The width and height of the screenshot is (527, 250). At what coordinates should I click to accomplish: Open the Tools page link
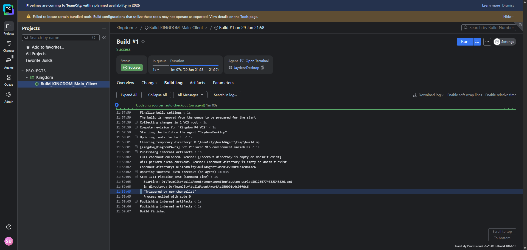click(x=244, y=17)
